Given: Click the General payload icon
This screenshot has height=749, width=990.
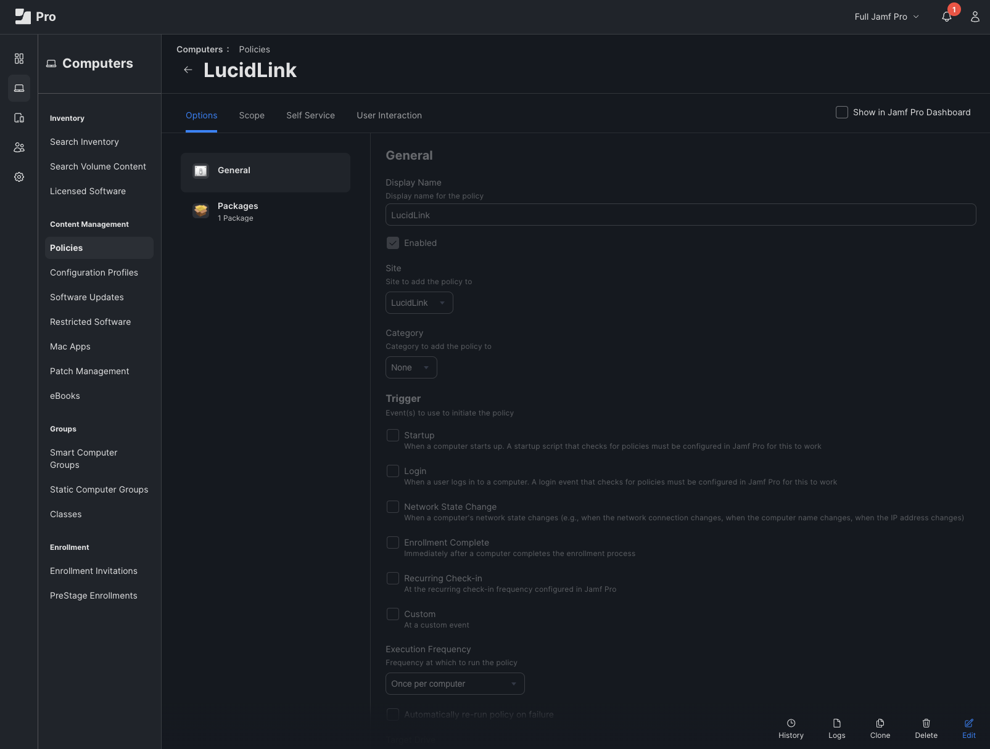Looking at the screenshot, I should coord(200,171).
